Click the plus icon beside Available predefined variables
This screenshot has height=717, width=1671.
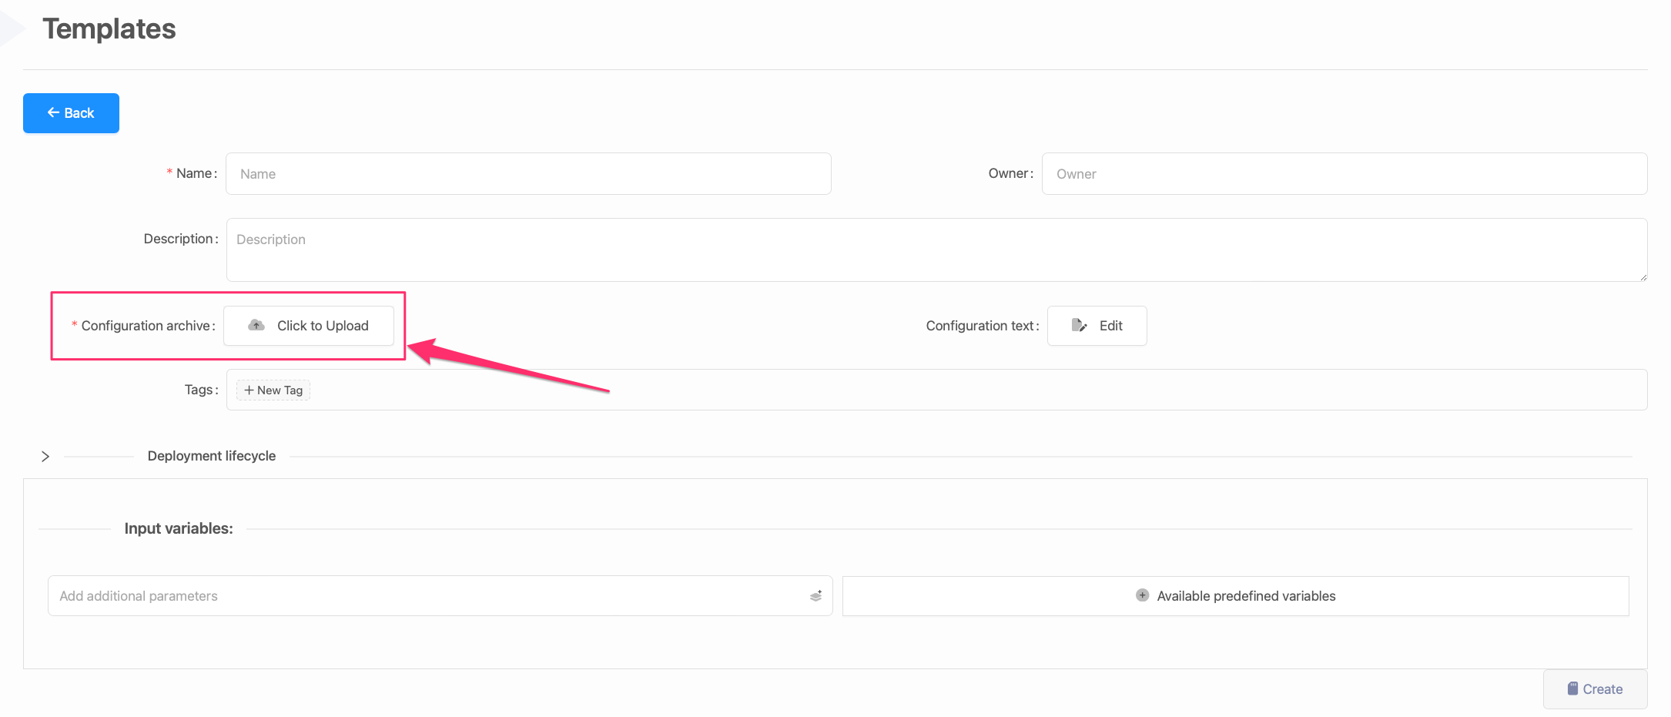coord(1142,595)
